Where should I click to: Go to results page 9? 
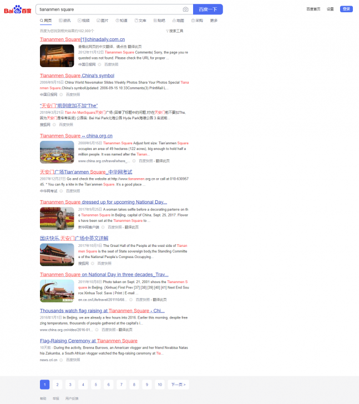click(x=147, y=385)
